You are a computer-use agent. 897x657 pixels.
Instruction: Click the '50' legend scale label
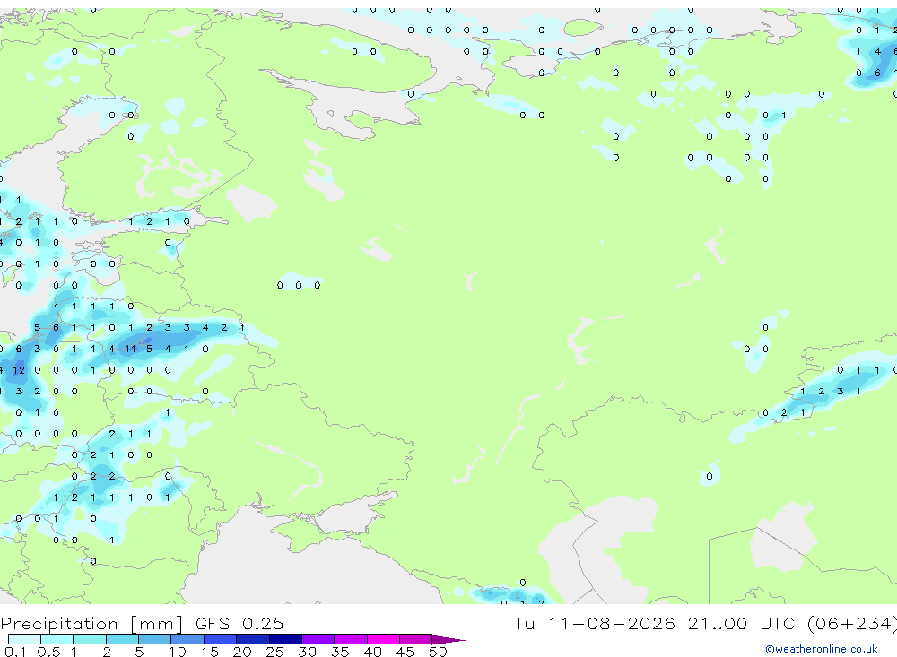(x=439, y=652)
